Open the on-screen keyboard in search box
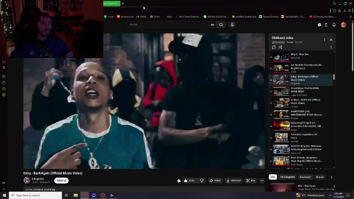This screenshot has width=354, height=199. tap(212, 25)
